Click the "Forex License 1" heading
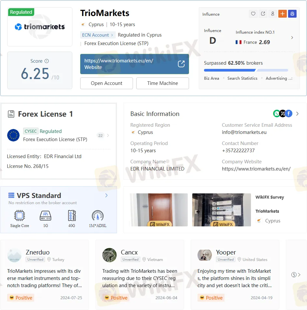The height and width of the screenshot is (310, 307). point(45,114)
